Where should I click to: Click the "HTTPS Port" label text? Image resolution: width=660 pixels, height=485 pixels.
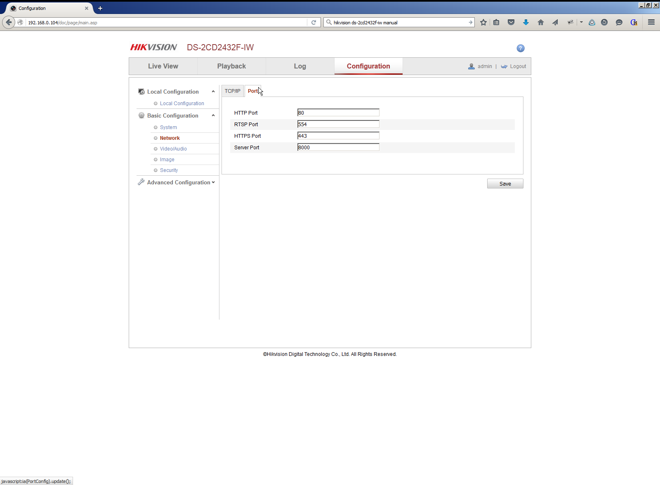point(247,136)
